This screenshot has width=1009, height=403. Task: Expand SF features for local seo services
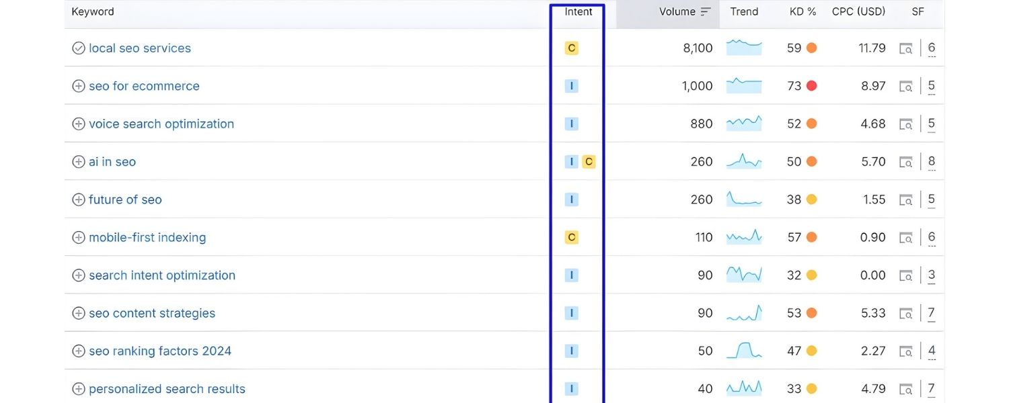click(931, 48)
